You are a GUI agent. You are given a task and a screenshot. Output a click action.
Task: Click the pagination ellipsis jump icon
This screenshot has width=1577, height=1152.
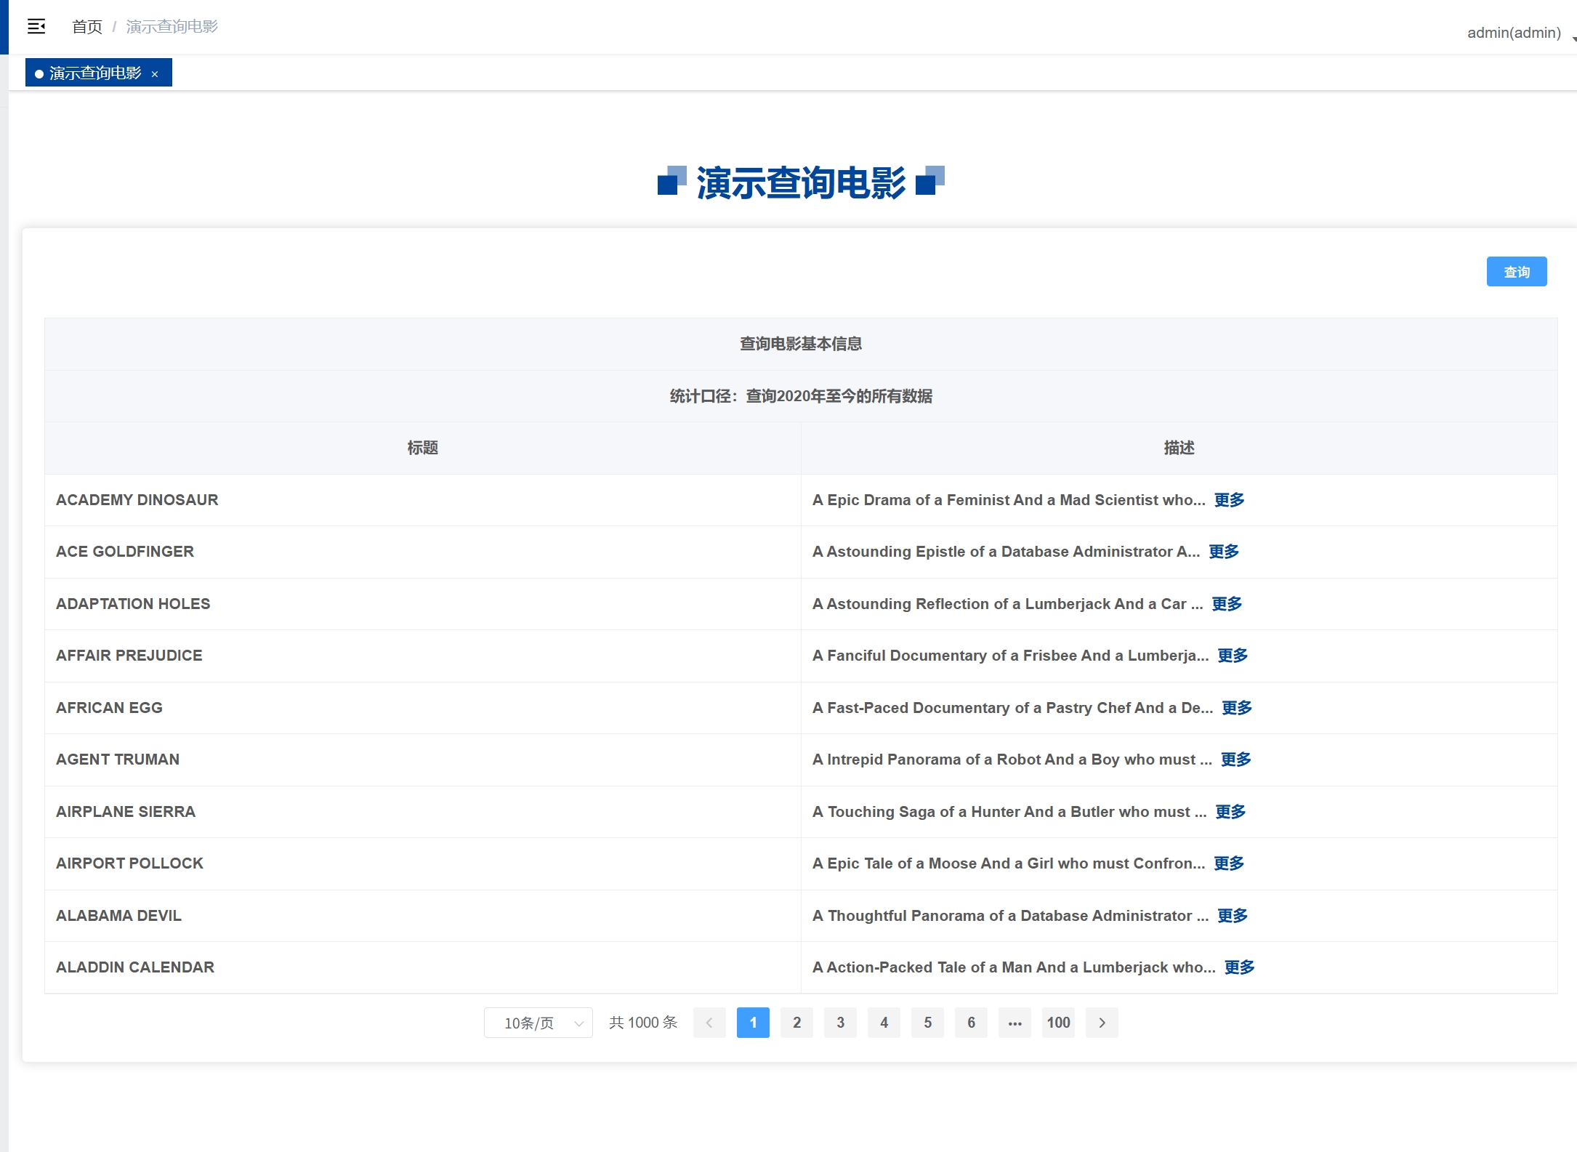pyautogui.click(x=1015, y=1023)
